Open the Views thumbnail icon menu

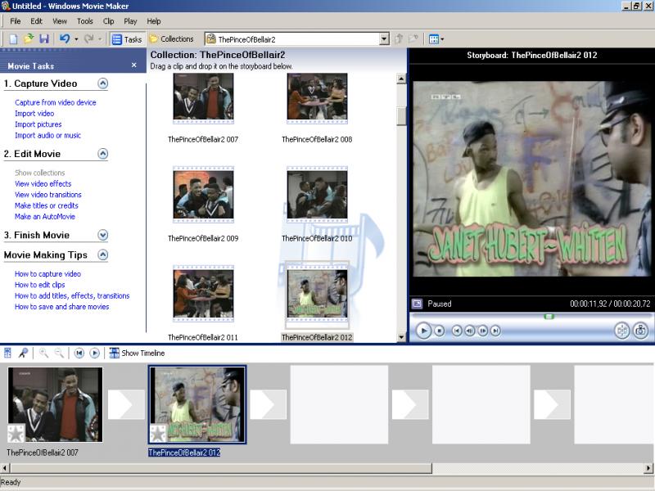click(436, 39)
